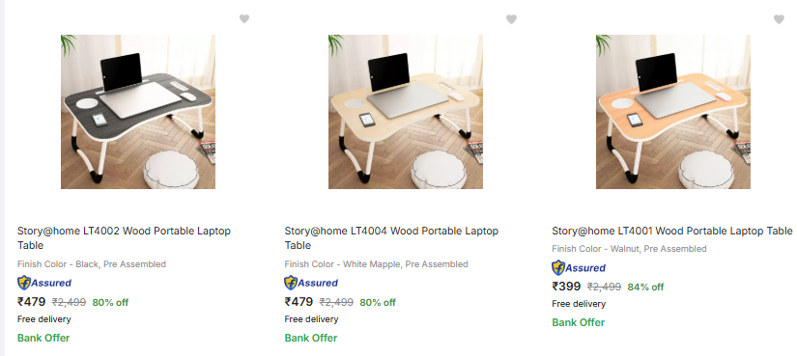Viewport: 797px width, 356px height.
Task: View Bank Offer for LT4001 walnut table
Action: coord(578,322)
